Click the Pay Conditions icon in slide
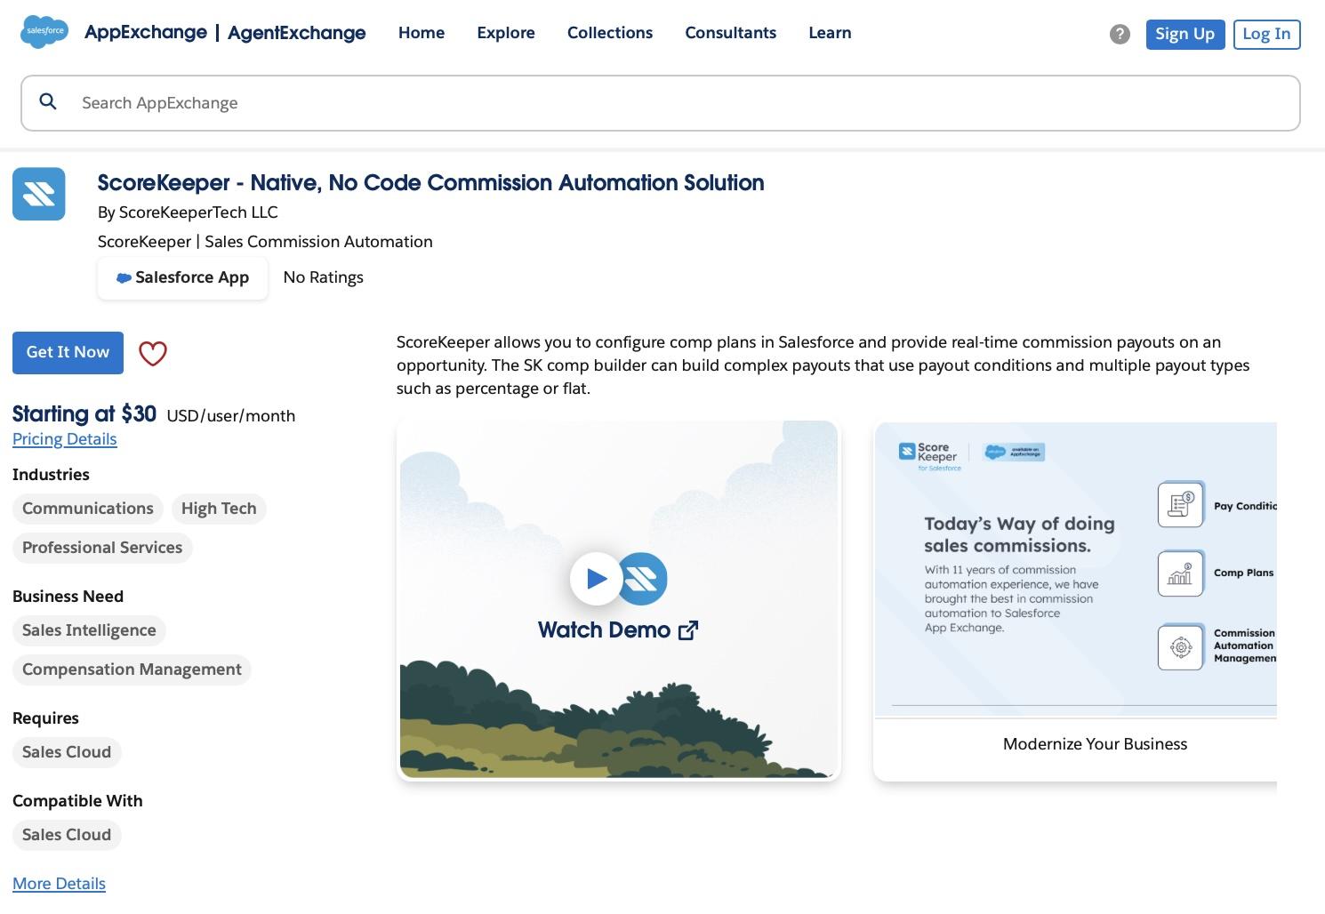The image size is (1325, 914). [x=1180, y=504]
